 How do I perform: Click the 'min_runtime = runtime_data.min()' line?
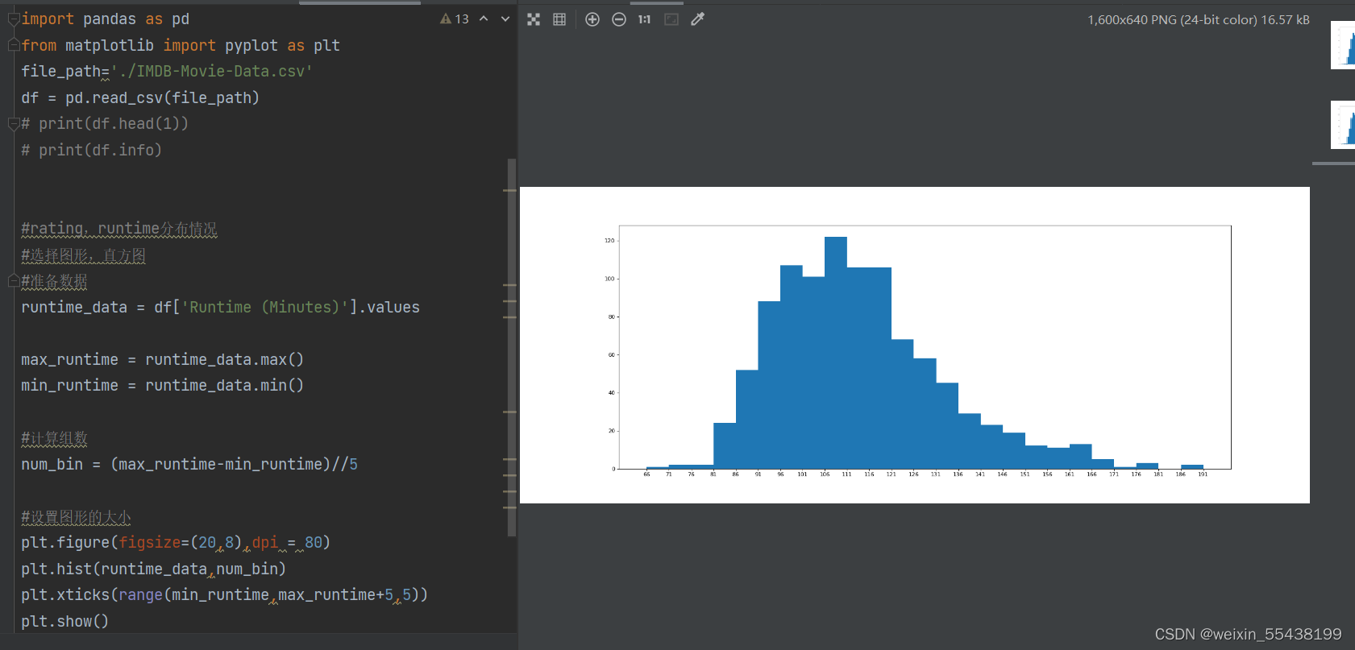[x=162, y=386]
